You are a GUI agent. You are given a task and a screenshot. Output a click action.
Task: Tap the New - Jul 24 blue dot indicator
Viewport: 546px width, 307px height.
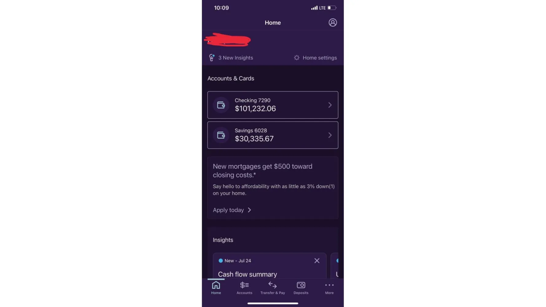(220, 261)
